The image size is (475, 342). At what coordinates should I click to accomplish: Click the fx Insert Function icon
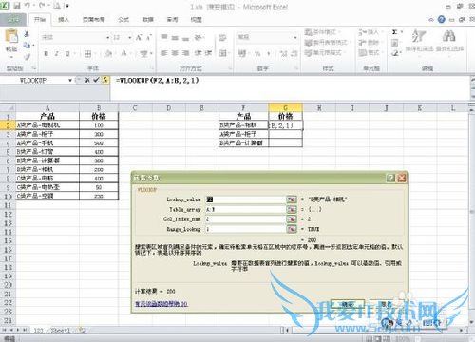point(105,81)
